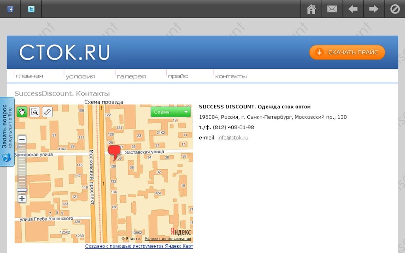This screenshot has height=253, width=405.
Task: Navigate back with left arrow icon
Action: [353, 9]
